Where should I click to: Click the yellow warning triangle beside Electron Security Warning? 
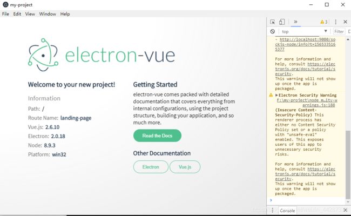tap(271, 95)
